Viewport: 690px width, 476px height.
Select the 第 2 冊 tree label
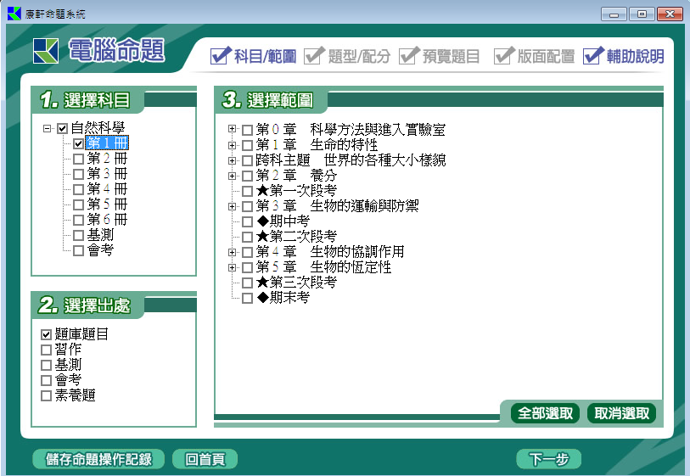coord(107,159)
